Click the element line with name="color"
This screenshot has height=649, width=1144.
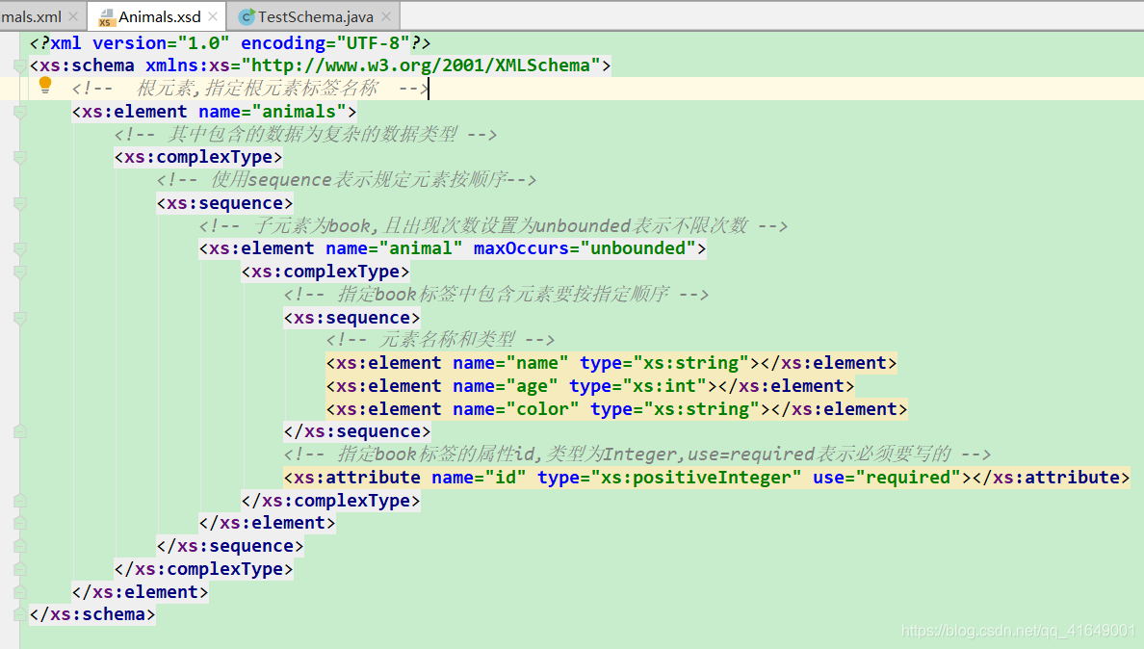point(616,409)
